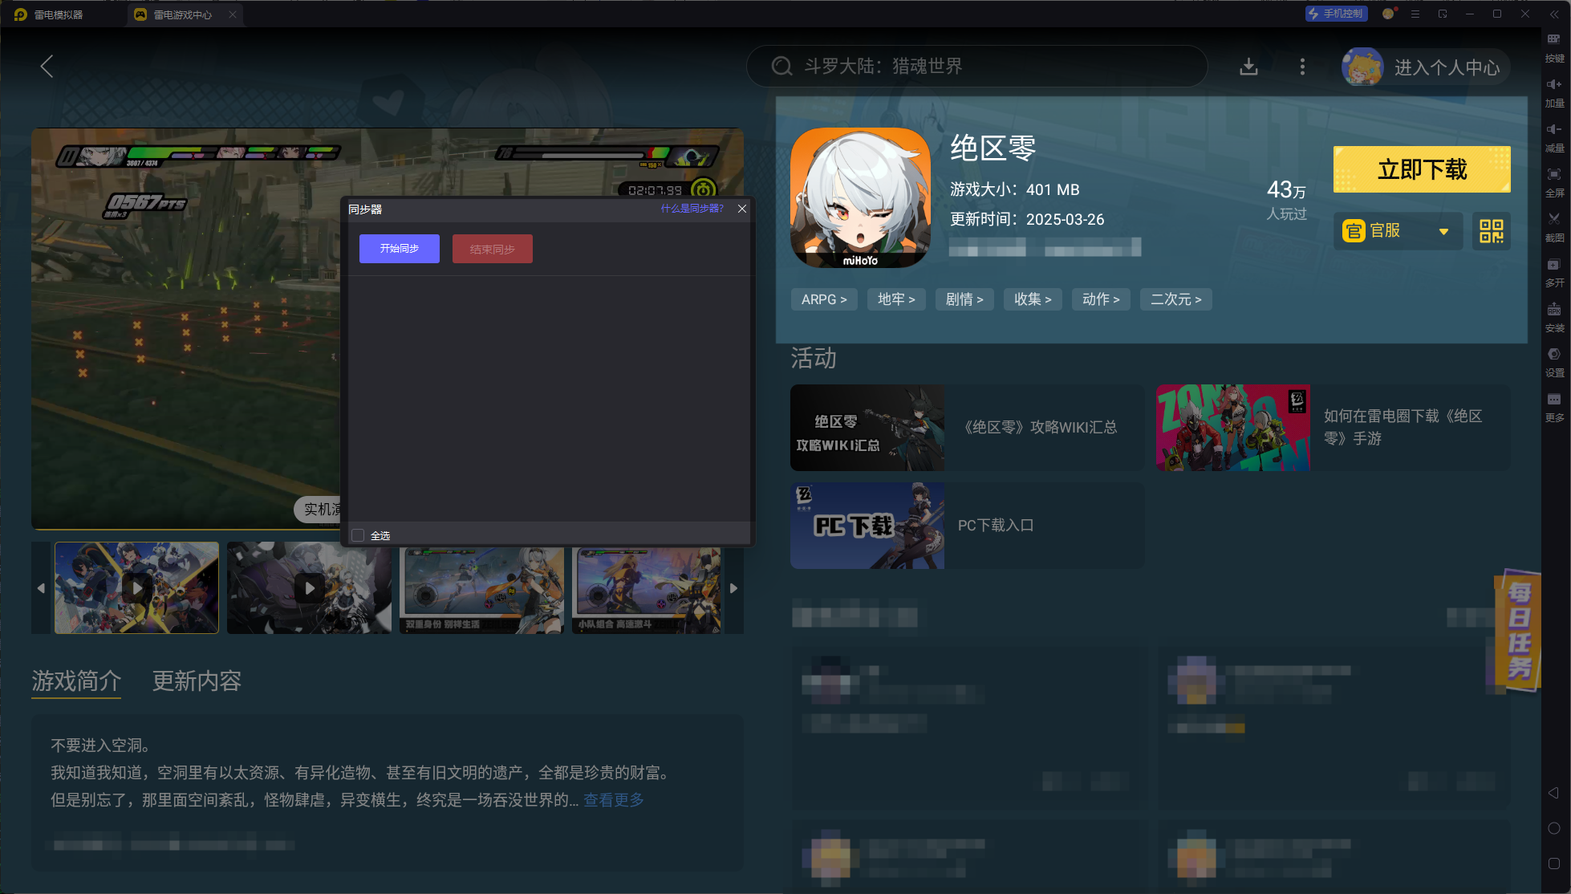Open the 查看更多 link in the description
1571x894 pixels.
click(614, 800)
